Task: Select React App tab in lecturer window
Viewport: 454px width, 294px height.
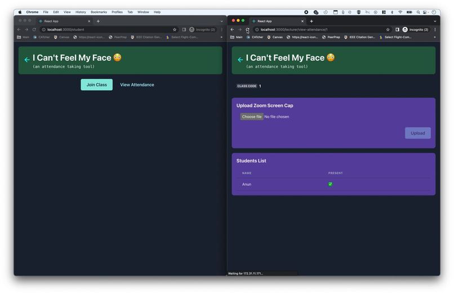Action: tap(277, 21)
